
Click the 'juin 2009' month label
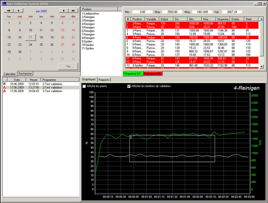click(41, 11)
